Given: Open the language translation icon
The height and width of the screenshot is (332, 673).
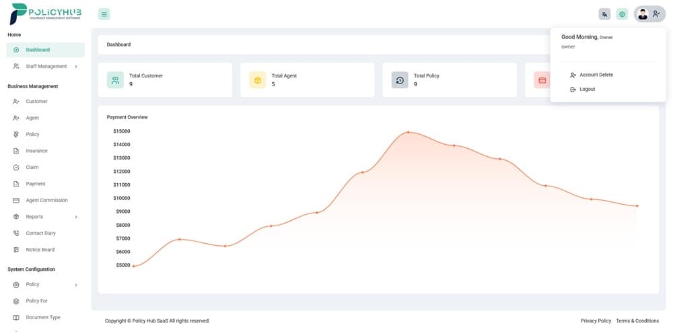Looking at the screenshot, I should [604, 14].
